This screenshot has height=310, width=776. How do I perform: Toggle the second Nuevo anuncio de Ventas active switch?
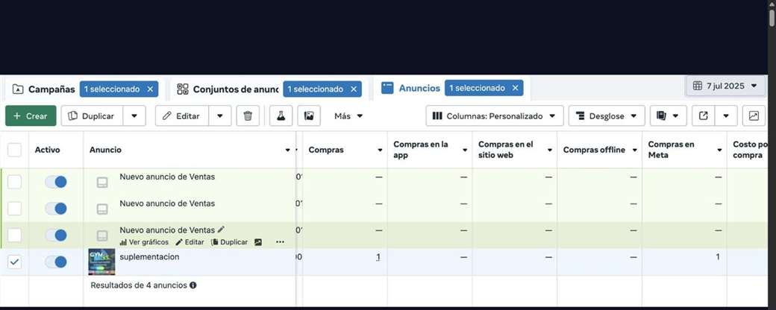pos(56,209)
